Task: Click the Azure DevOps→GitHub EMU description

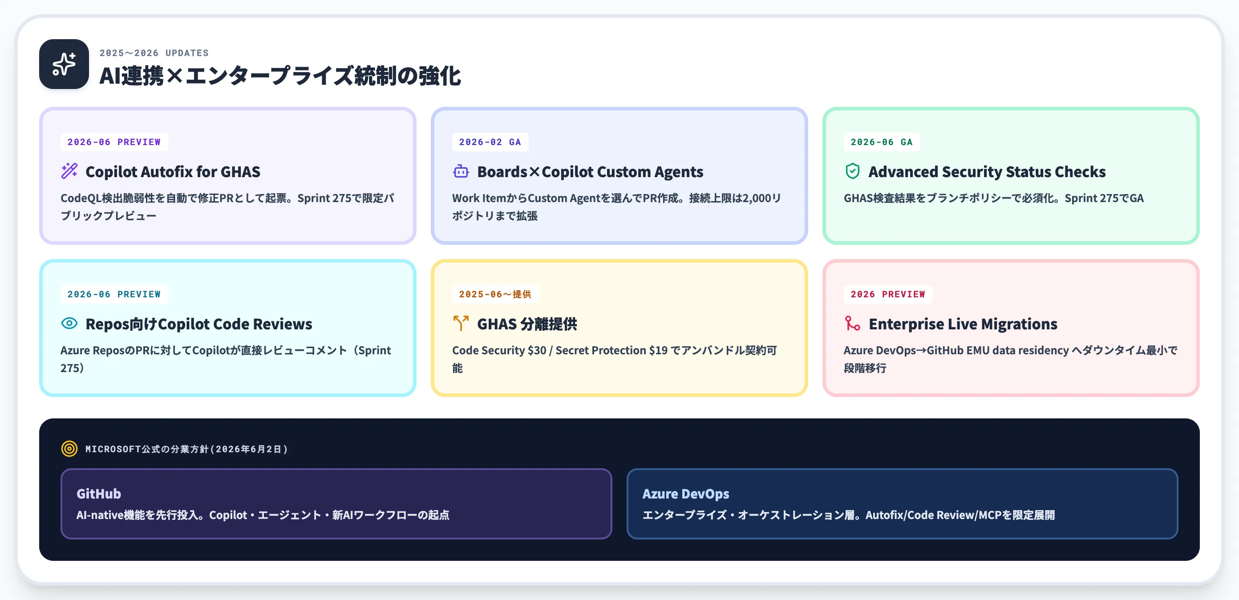Action: (x=1011, y=359)
